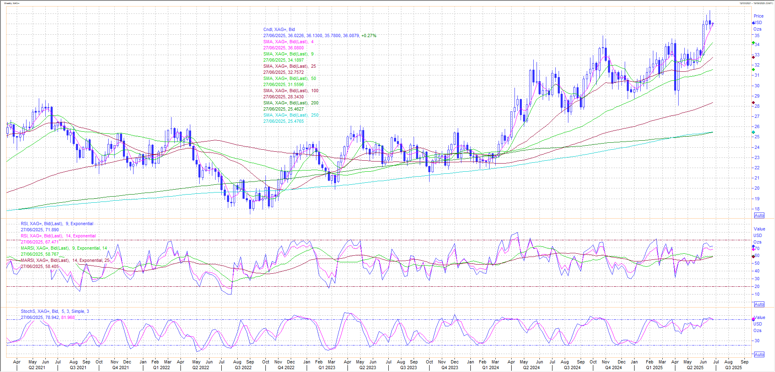Click the MARSI reading '27/06/2025, 58.405'

click(40, 266)
